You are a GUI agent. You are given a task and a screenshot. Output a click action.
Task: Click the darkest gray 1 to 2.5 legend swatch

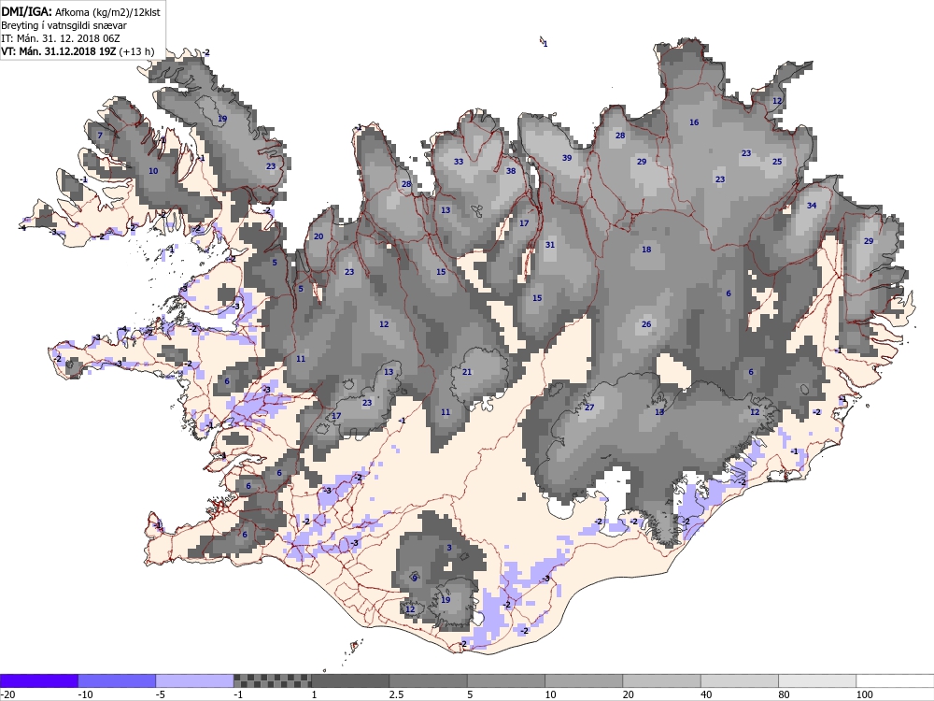click(x=350, y=680)
